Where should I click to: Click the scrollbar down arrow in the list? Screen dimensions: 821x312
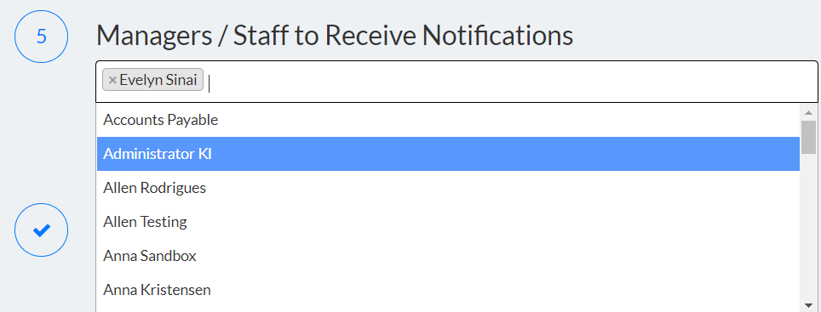(x=808, y=305)
